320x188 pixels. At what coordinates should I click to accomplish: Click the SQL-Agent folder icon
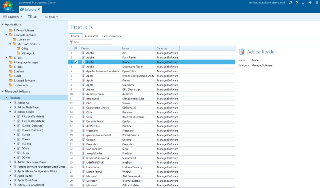(x=19, y=53)
